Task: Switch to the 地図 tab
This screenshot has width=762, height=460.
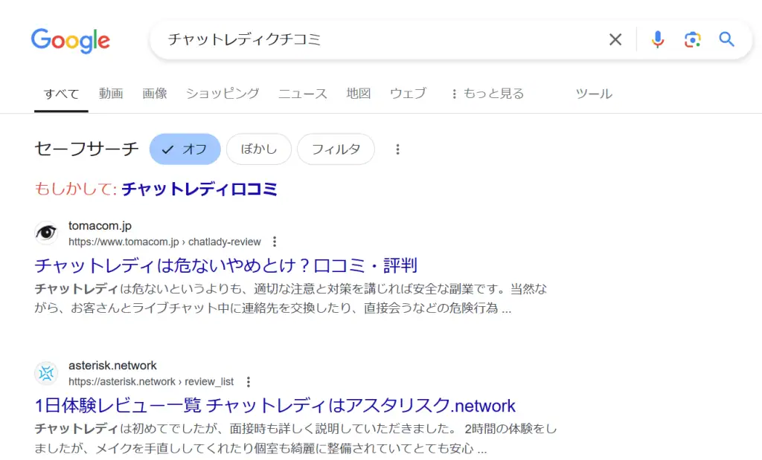Action: click(359, 93)
